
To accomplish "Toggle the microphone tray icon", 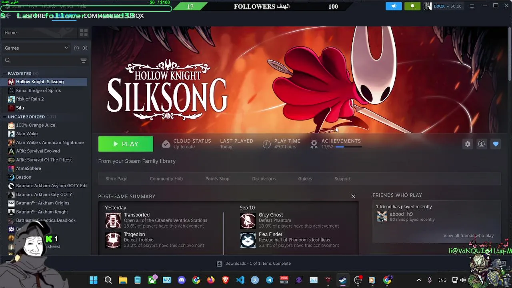I will pos(430,280).
